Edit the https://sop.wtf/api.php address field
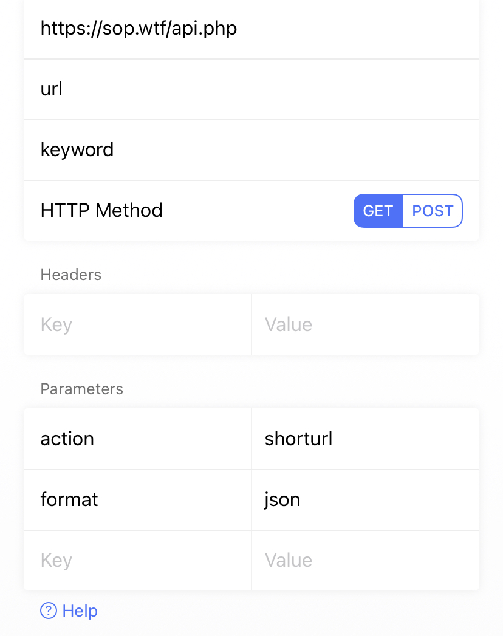The width and height of the screenshot is (503, 636). [x=251, y=29]
